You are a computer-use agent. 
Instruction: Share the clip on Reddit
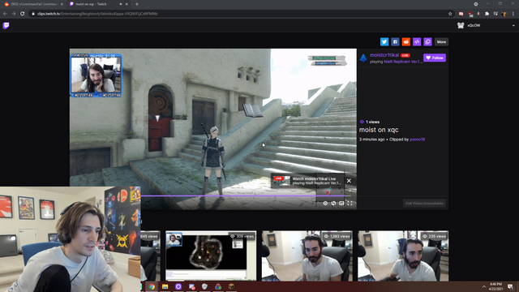[x=405, y=41]
